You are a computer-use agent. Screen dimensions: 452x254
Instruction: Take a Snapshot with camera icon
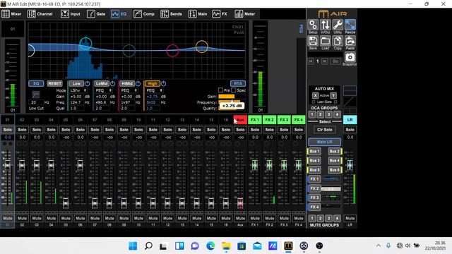(350, 57)
